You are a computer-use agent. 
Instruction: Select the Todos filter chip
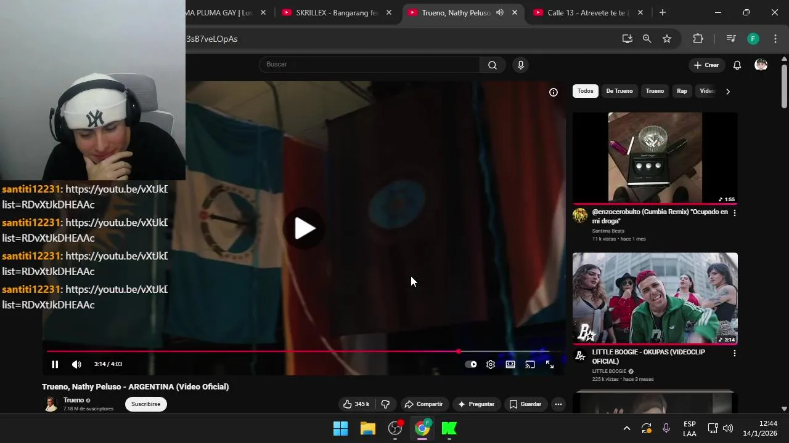(586, 91)
